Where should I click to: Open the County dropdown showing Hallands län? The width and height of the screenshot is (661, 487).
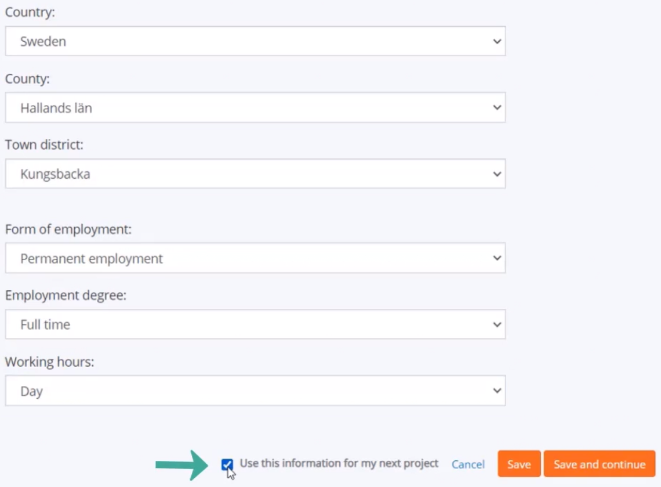pos(256,107)
